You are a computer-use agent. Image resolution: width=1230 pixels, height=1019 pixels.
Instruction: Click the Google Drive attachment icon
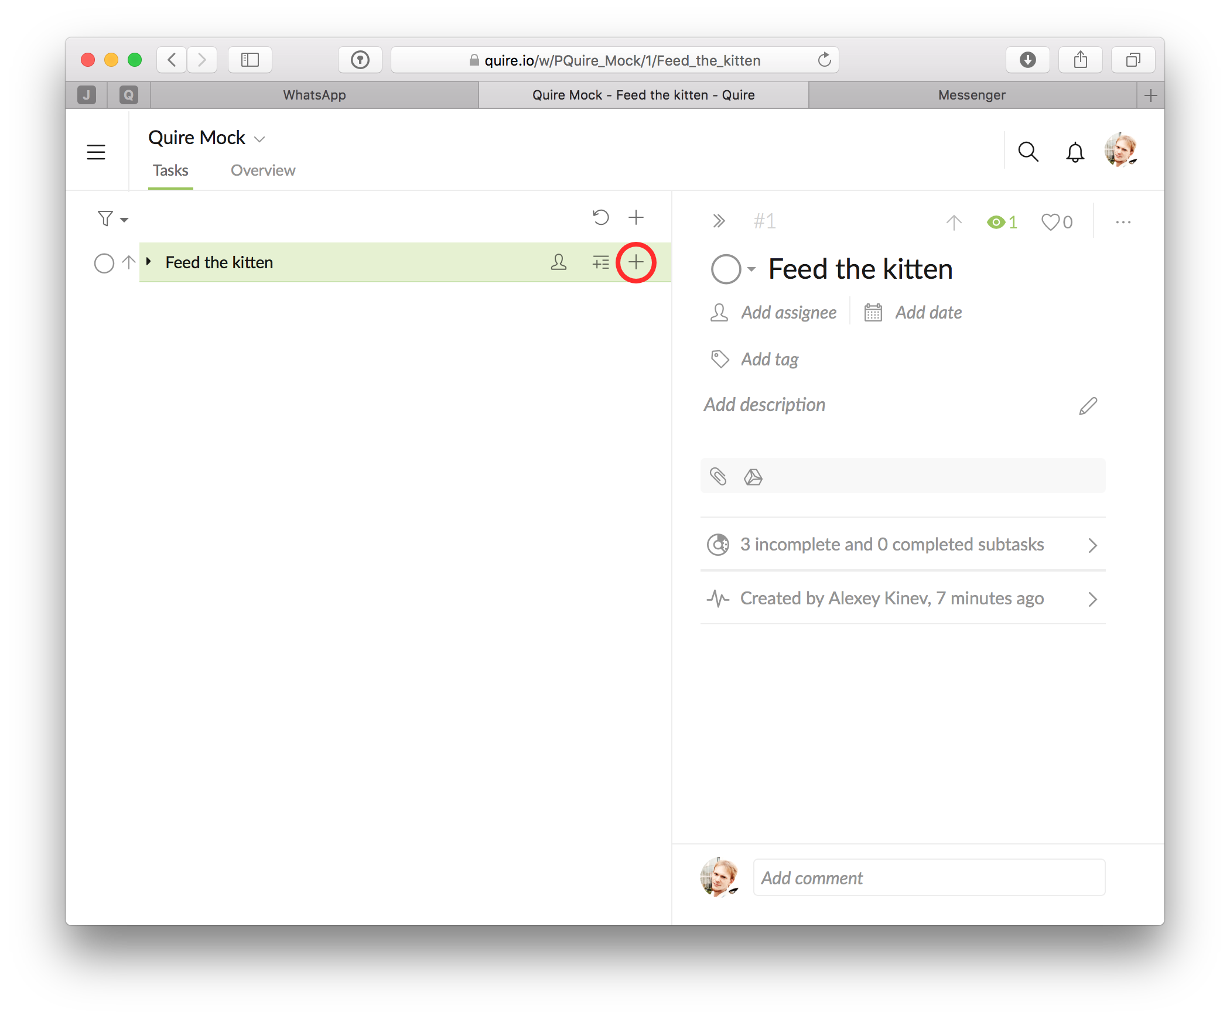click(x=753, y=477)
